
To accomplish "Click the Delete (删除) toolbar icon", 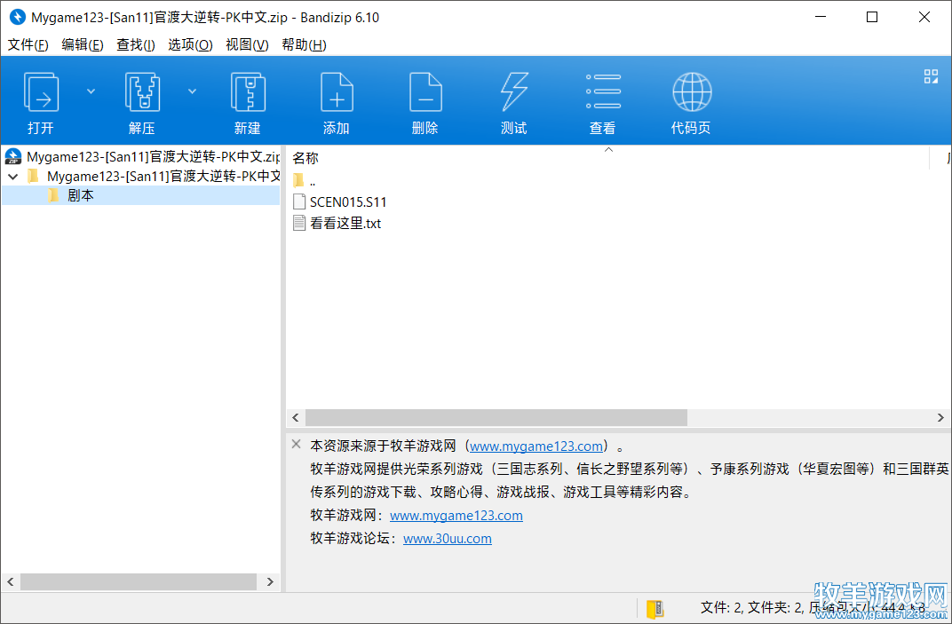I will 425,91.
